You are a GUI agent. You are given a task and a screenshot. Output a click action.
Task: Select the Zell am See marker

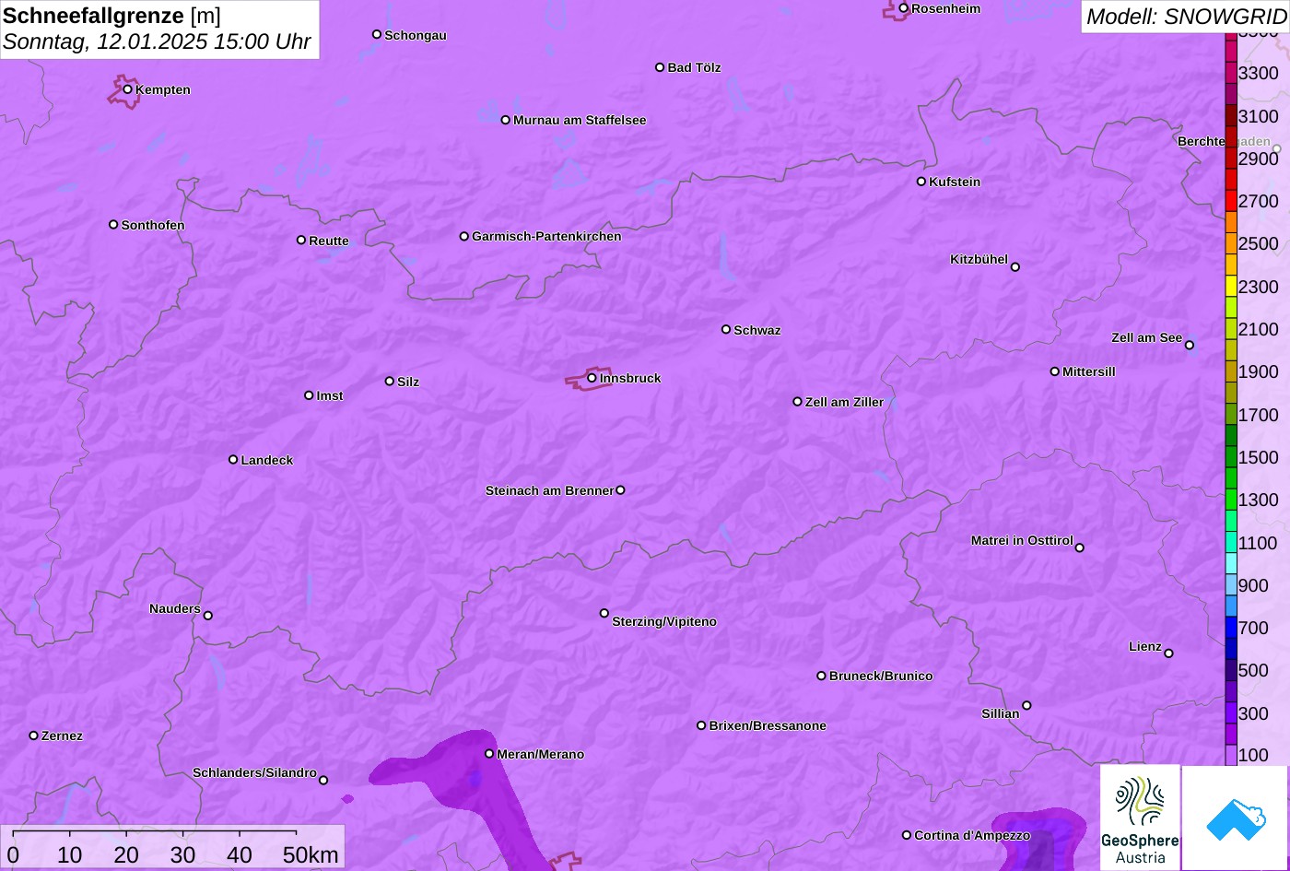[1190, 346]
